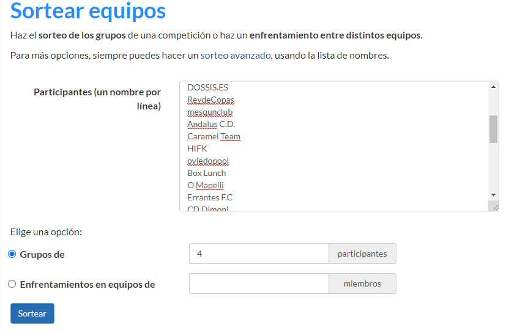This screenshot has width=506, height=333.
Task: Click the participants list scrollbar thumb
Action: click(493, 129)
